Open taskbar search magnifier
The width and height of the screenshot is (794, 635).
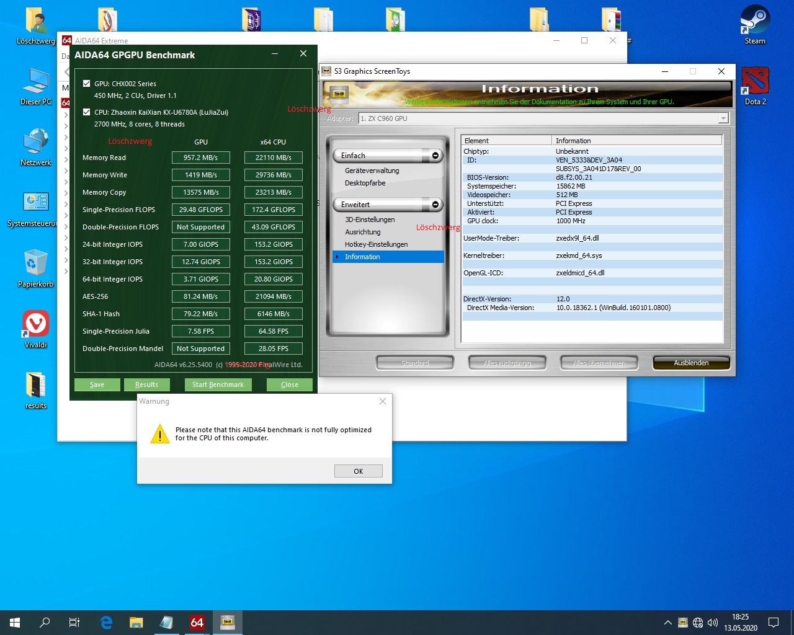(45, 622)
